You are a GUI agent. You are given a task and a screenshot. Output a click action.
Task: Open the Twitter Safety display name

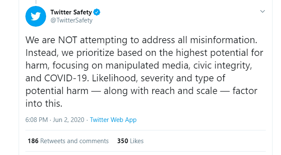(x=71, y=12)
